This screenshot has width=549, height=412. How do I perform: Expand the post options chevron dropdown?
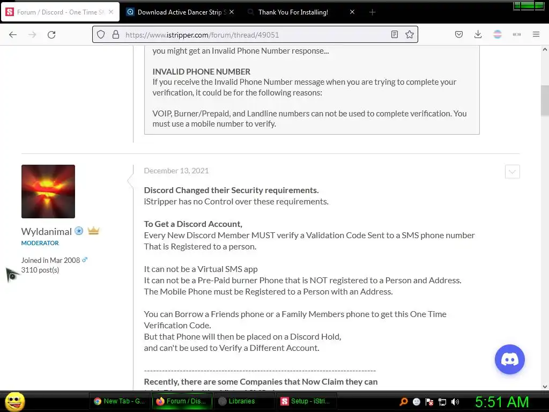[512, 172]
